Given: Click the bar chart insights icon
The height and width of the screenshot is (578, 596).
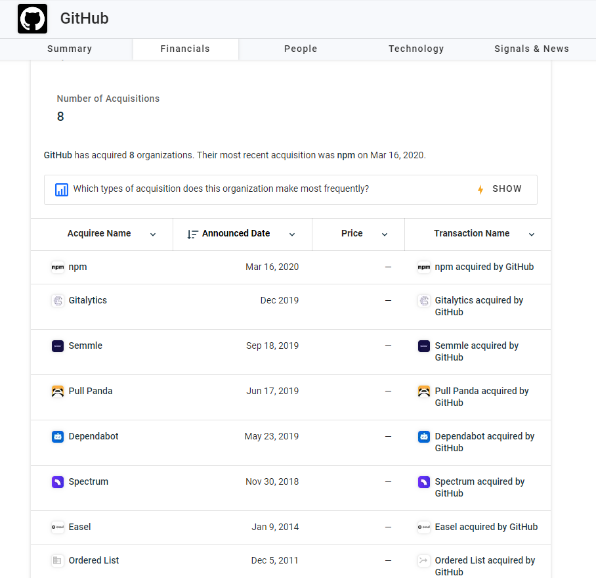Looking at the screenshot, I should (62, 189).
